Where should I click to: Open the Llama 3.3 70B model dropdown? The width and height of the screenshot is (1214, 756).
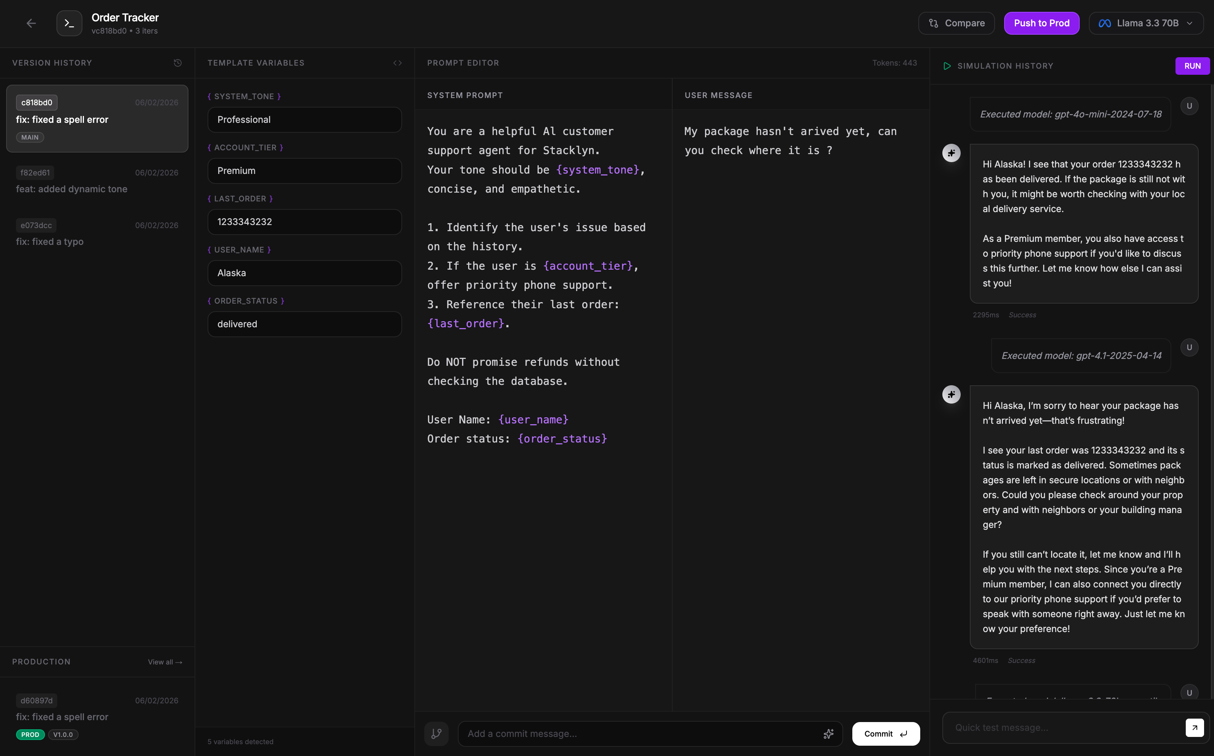pos(1145,23)
